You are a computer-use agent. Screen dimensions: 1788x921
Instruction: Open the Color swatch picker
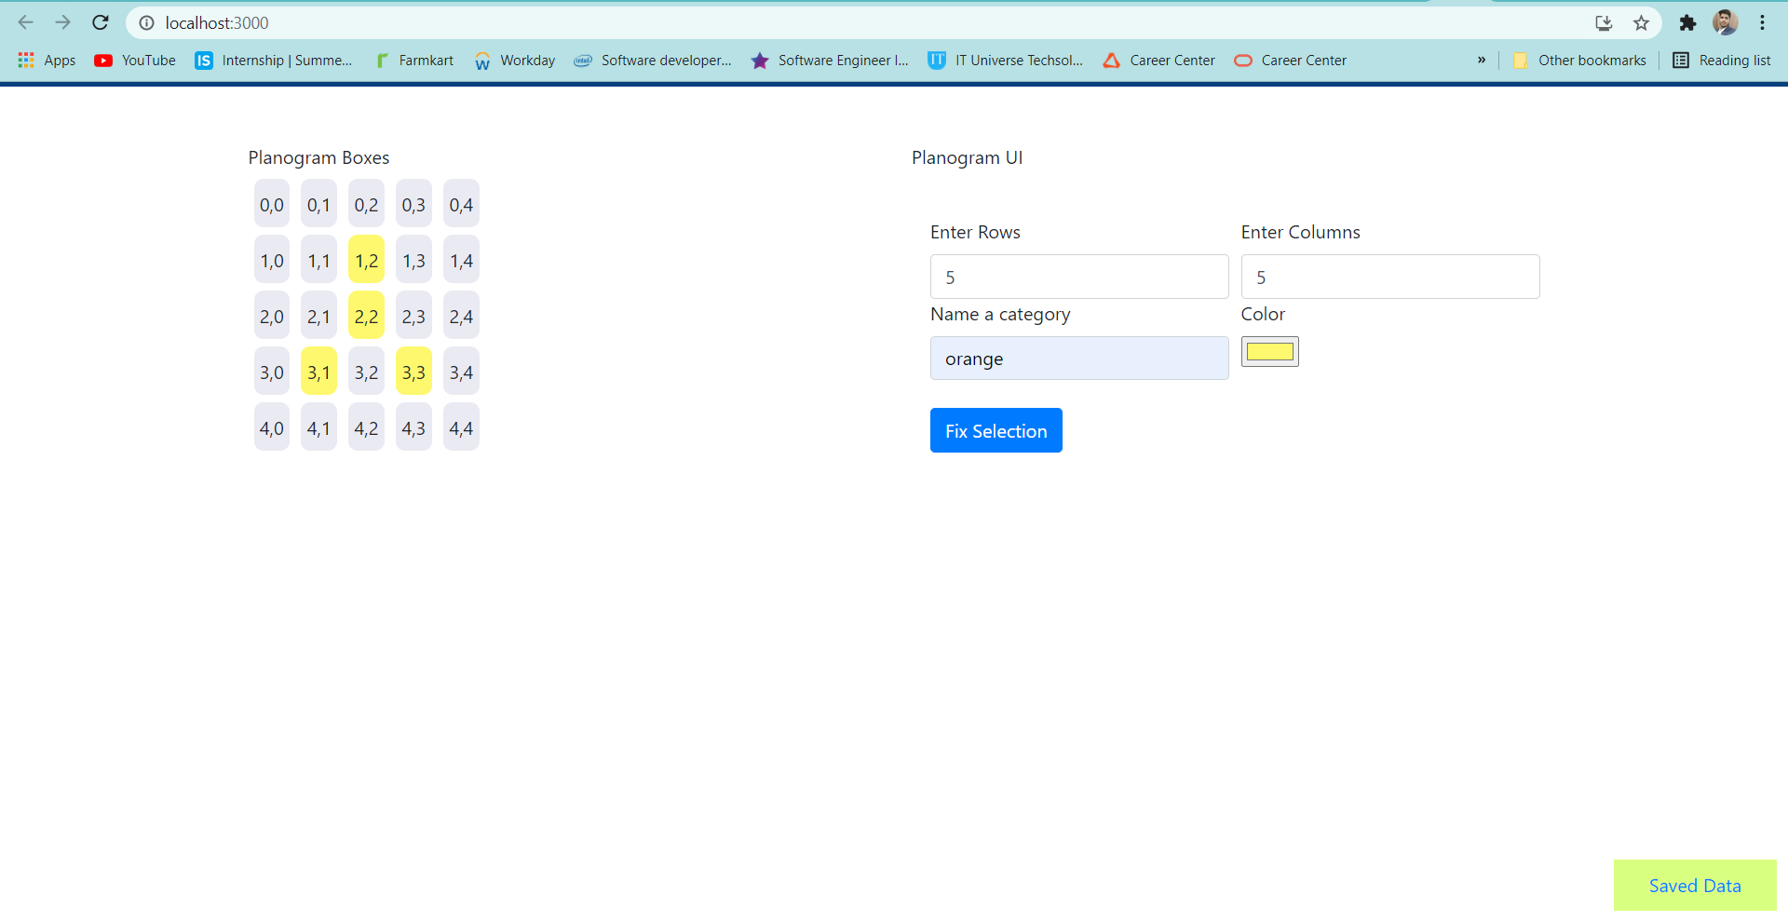(x=1269, y=351)
